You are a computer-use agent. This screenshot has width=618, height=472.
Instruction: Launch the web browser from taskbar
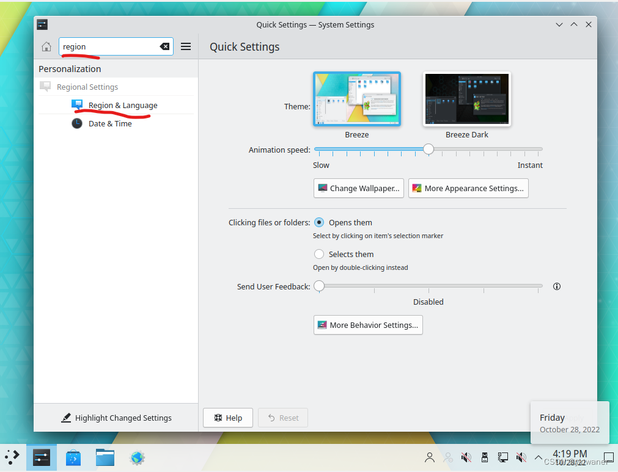pyautogui.click(x=137, y=457)
